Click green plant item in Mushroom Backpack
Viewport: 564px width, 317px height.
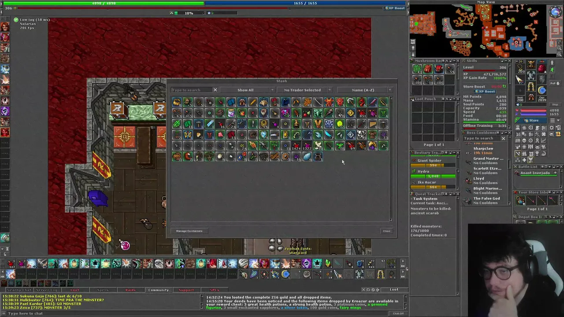[417, 69]
